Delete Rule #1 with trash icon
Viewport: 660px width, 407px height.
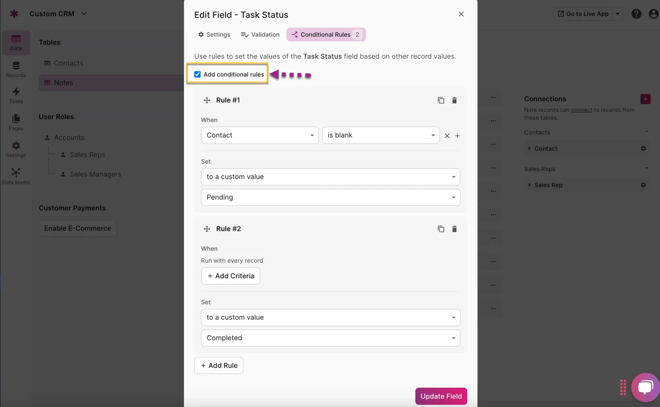pos(454,100)
